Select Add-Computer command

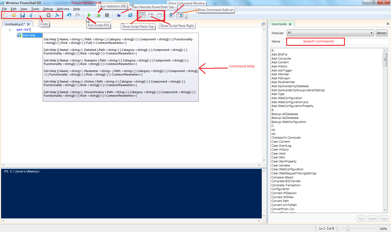pos(281,58)
